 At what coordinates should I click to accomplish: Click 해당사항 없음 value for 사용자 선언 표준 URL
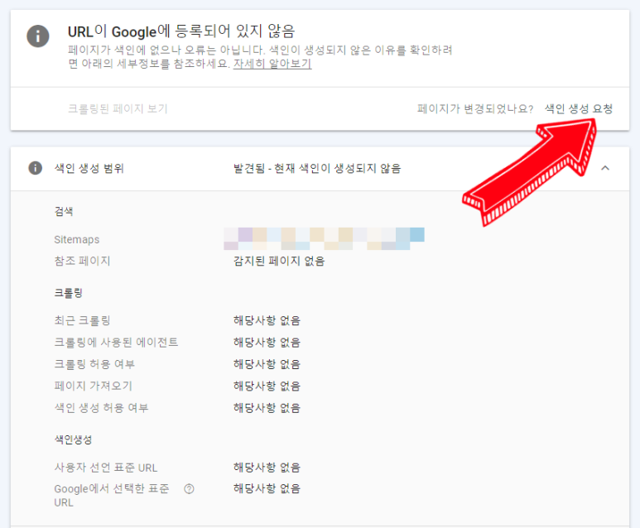[267, 468]
